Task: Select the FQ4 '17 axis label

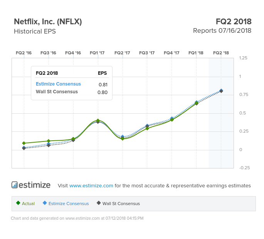Action: [x=172, y=53]
